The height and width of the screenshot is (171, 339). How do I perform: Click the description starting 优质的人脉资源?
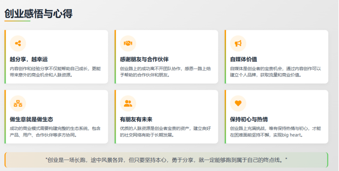165,132
